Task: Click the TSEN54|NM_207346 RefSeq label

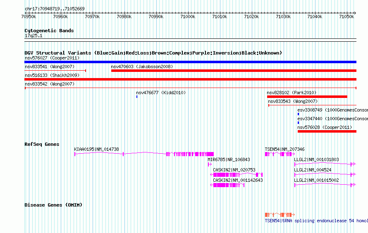Action: tap(285, 149)
